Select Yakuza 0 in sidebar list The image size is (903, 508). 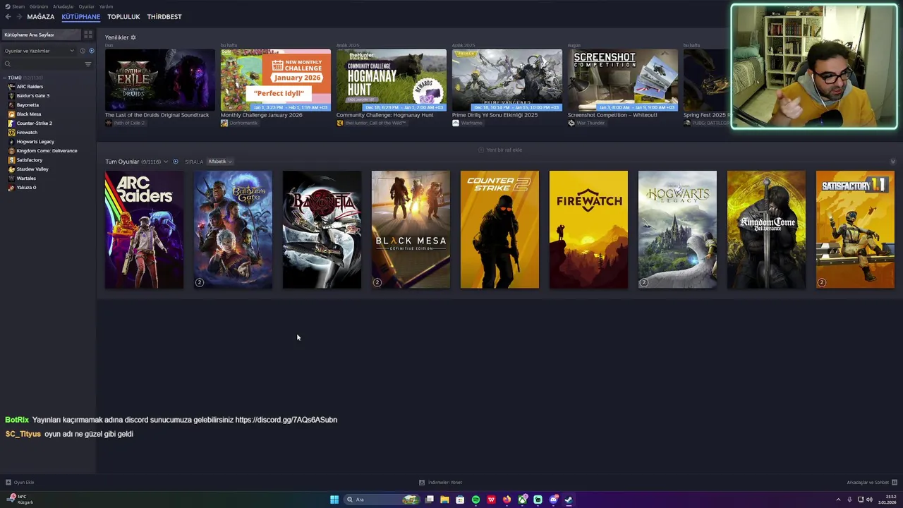click(x=26, y=188)
